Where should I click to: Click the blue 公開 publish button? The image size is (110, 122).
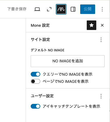click(x=88, y=9)
